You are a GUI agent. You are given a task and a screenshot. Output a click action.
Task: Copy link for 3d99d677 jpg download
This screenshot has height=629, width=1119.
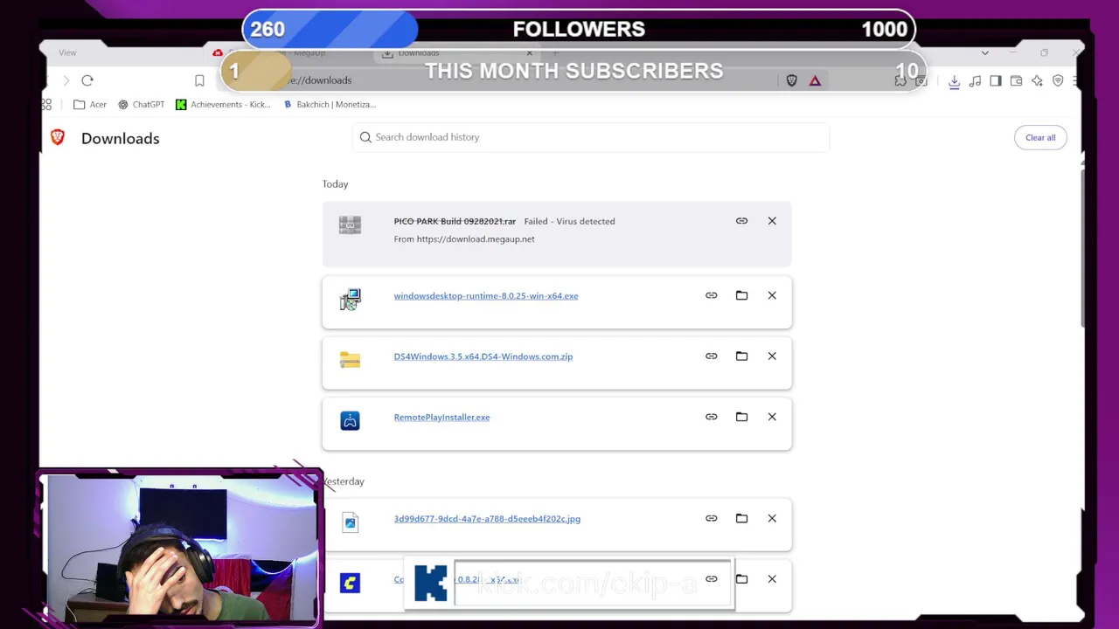tap(711, 518)
